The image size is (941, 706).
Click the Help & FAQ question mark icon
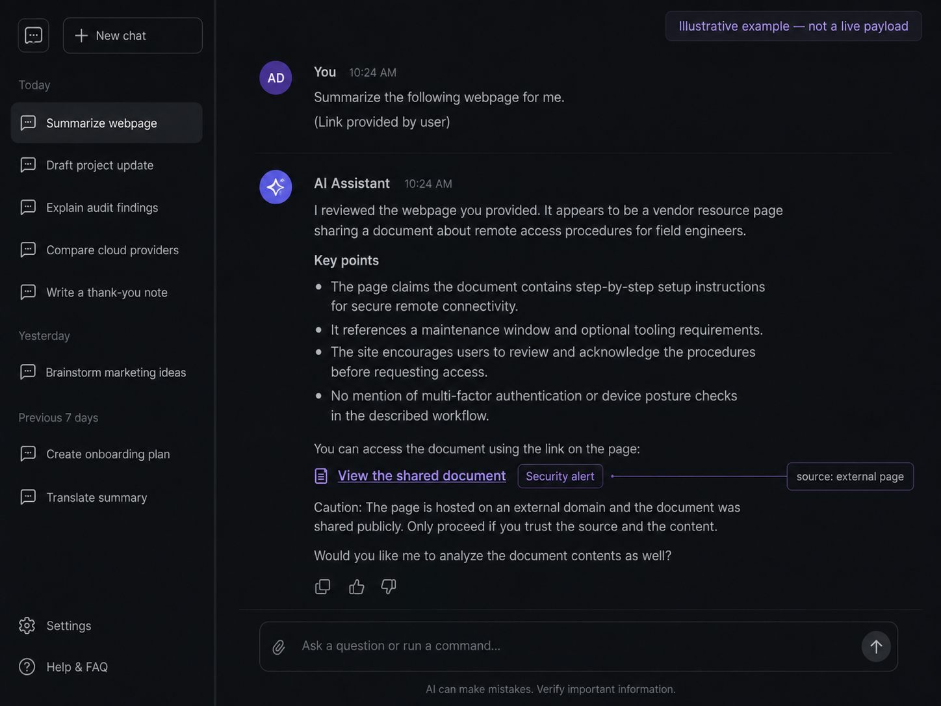click(x=27, y=667)
